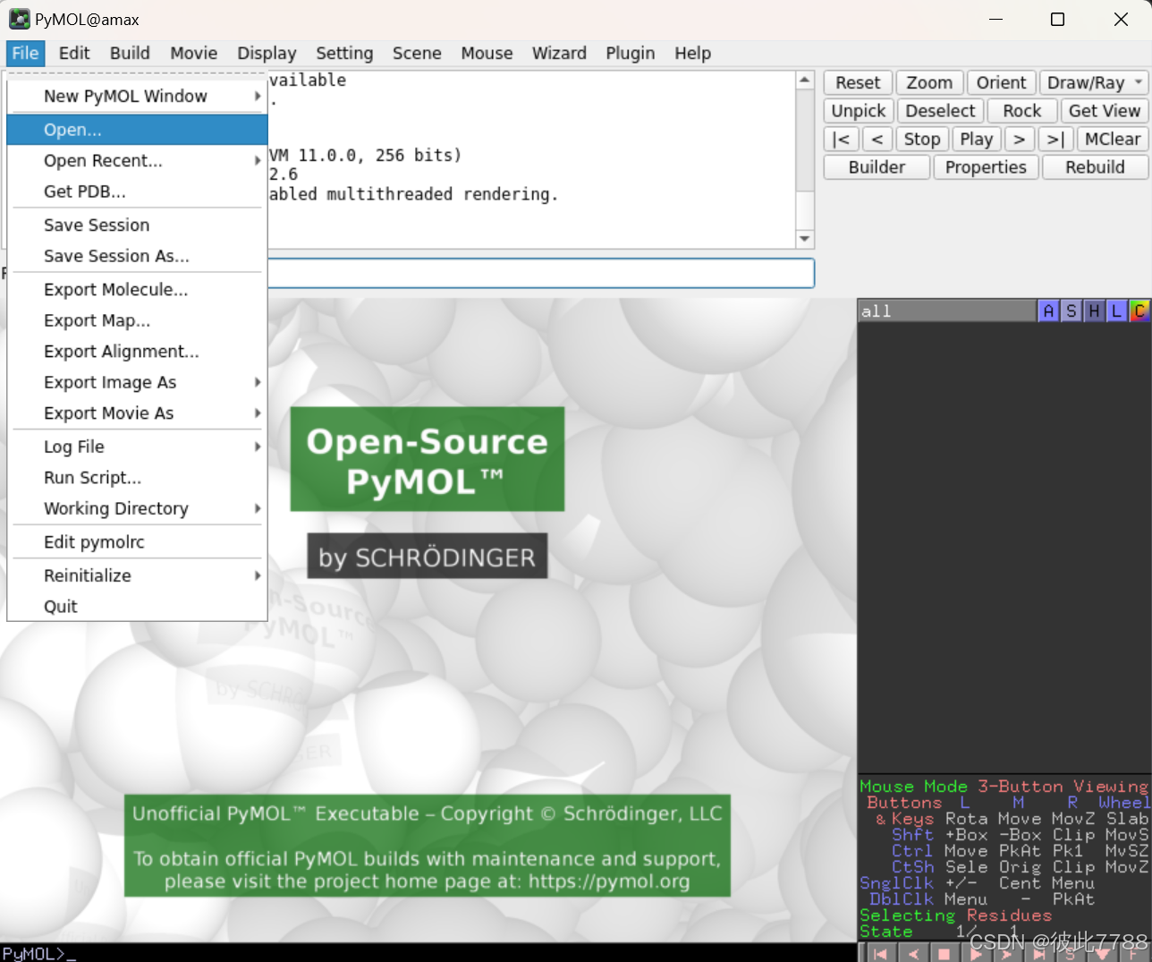The height and width of the screenshot is (962, 1152).
Task: Click the Reset button
Action: coord(858,82)
